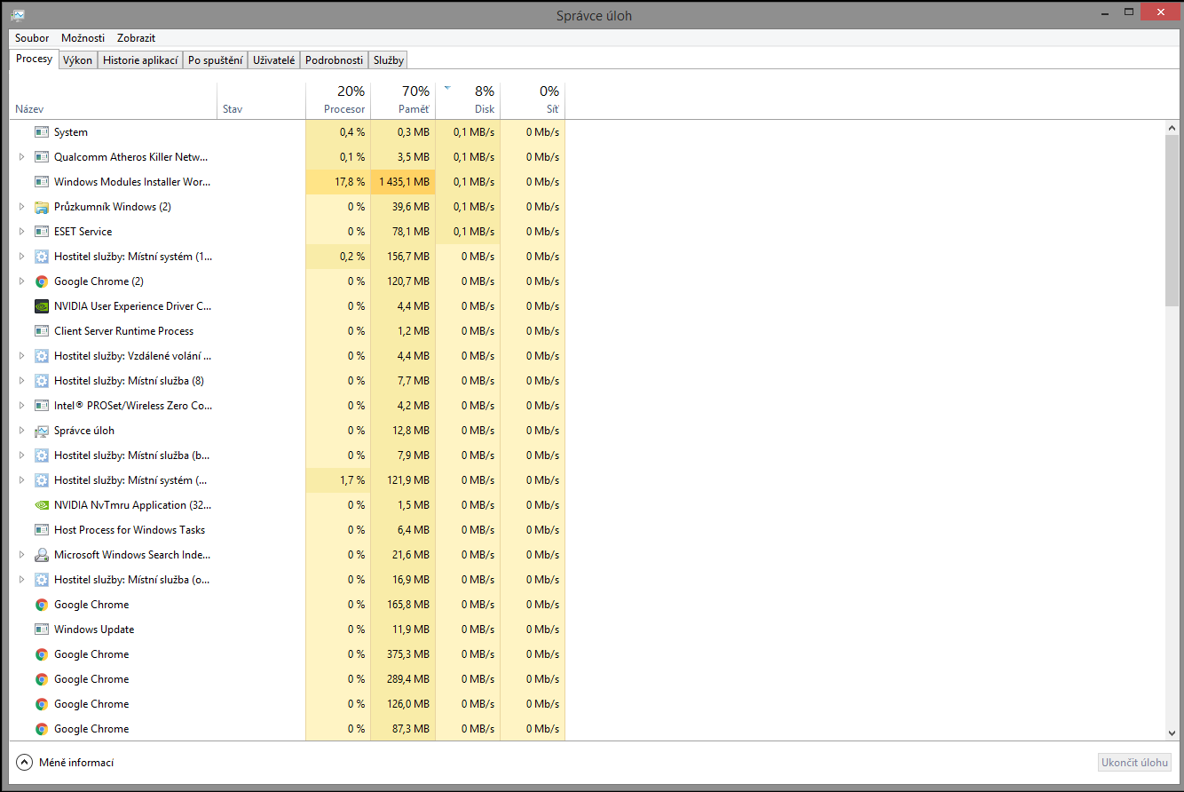The image size is (1184, 792).
Task: Click the System process icon
Action: [41, 132]
